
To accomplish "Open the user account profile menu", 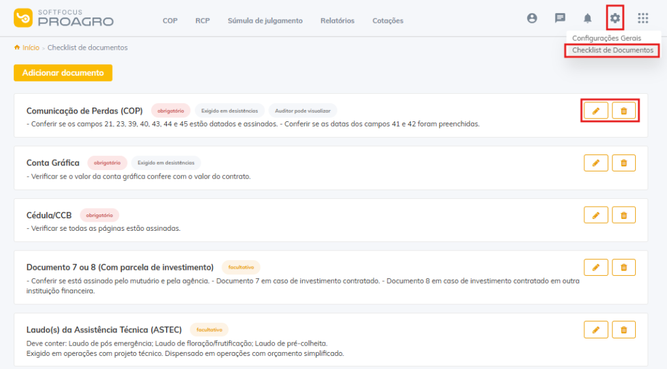I will coord(532,18).
